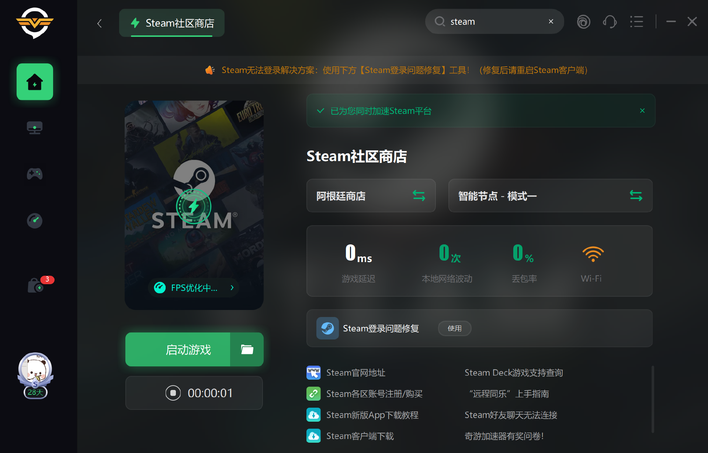
Task: Switch region from 阿根廷商店
Action: coord(371,196)
